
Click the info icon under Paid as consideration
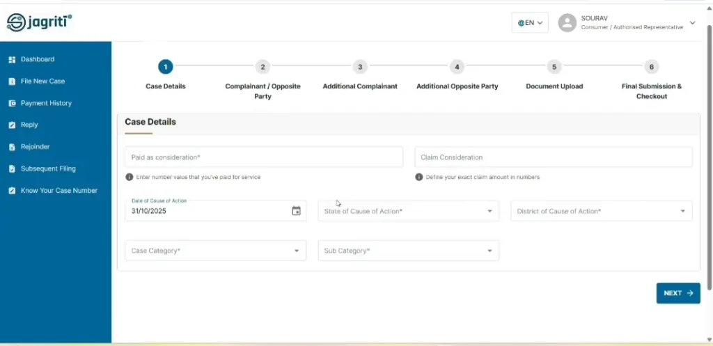tap(129, 177)
